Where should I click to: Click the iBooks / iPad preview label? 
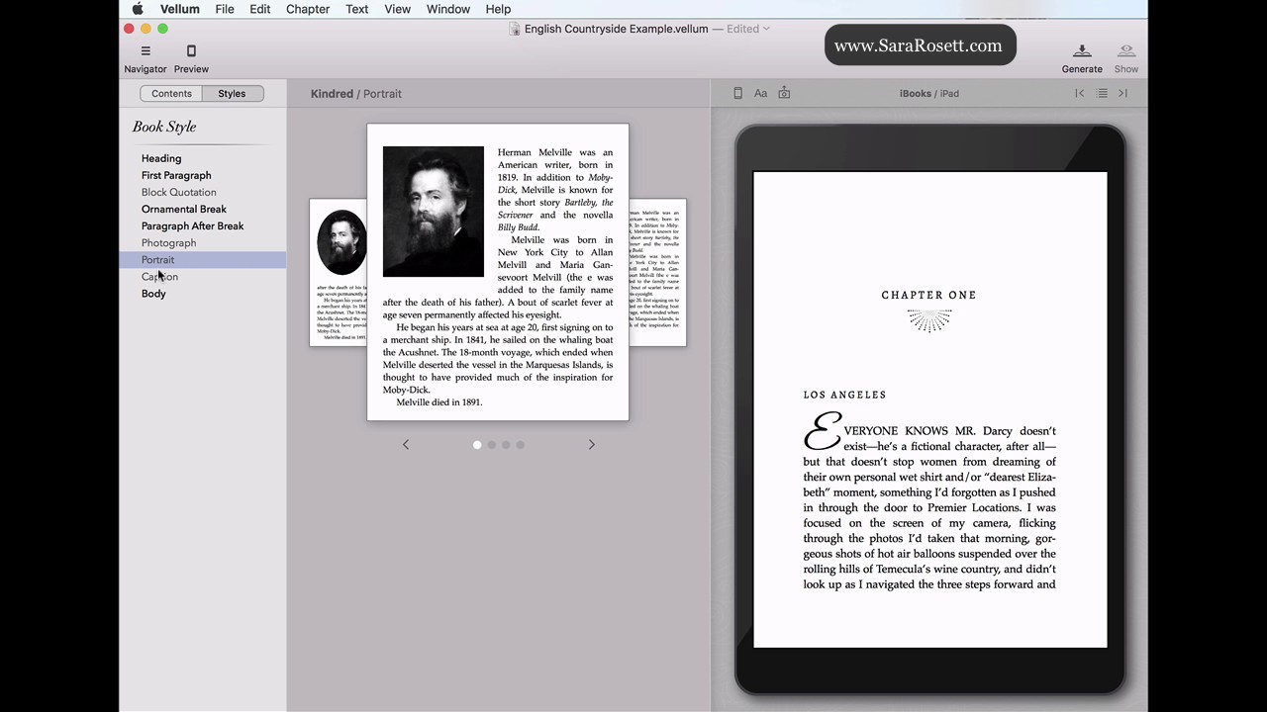pos(928,93)
